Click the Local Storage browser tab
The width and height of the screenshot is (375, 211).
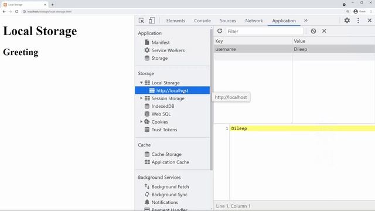point(25,5)
